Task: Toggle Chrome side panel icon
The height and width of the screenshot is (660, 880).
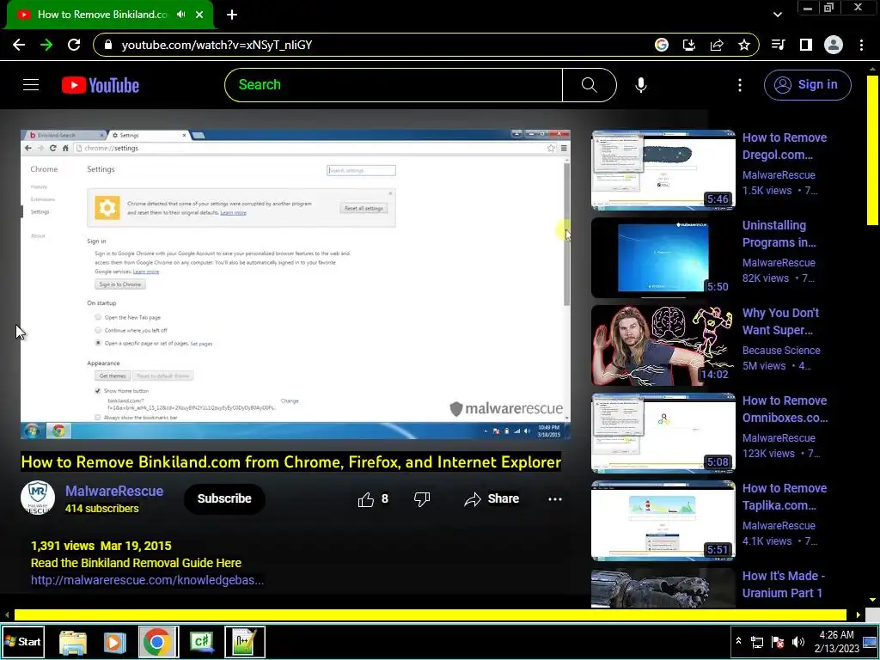Action: point(806,45)
